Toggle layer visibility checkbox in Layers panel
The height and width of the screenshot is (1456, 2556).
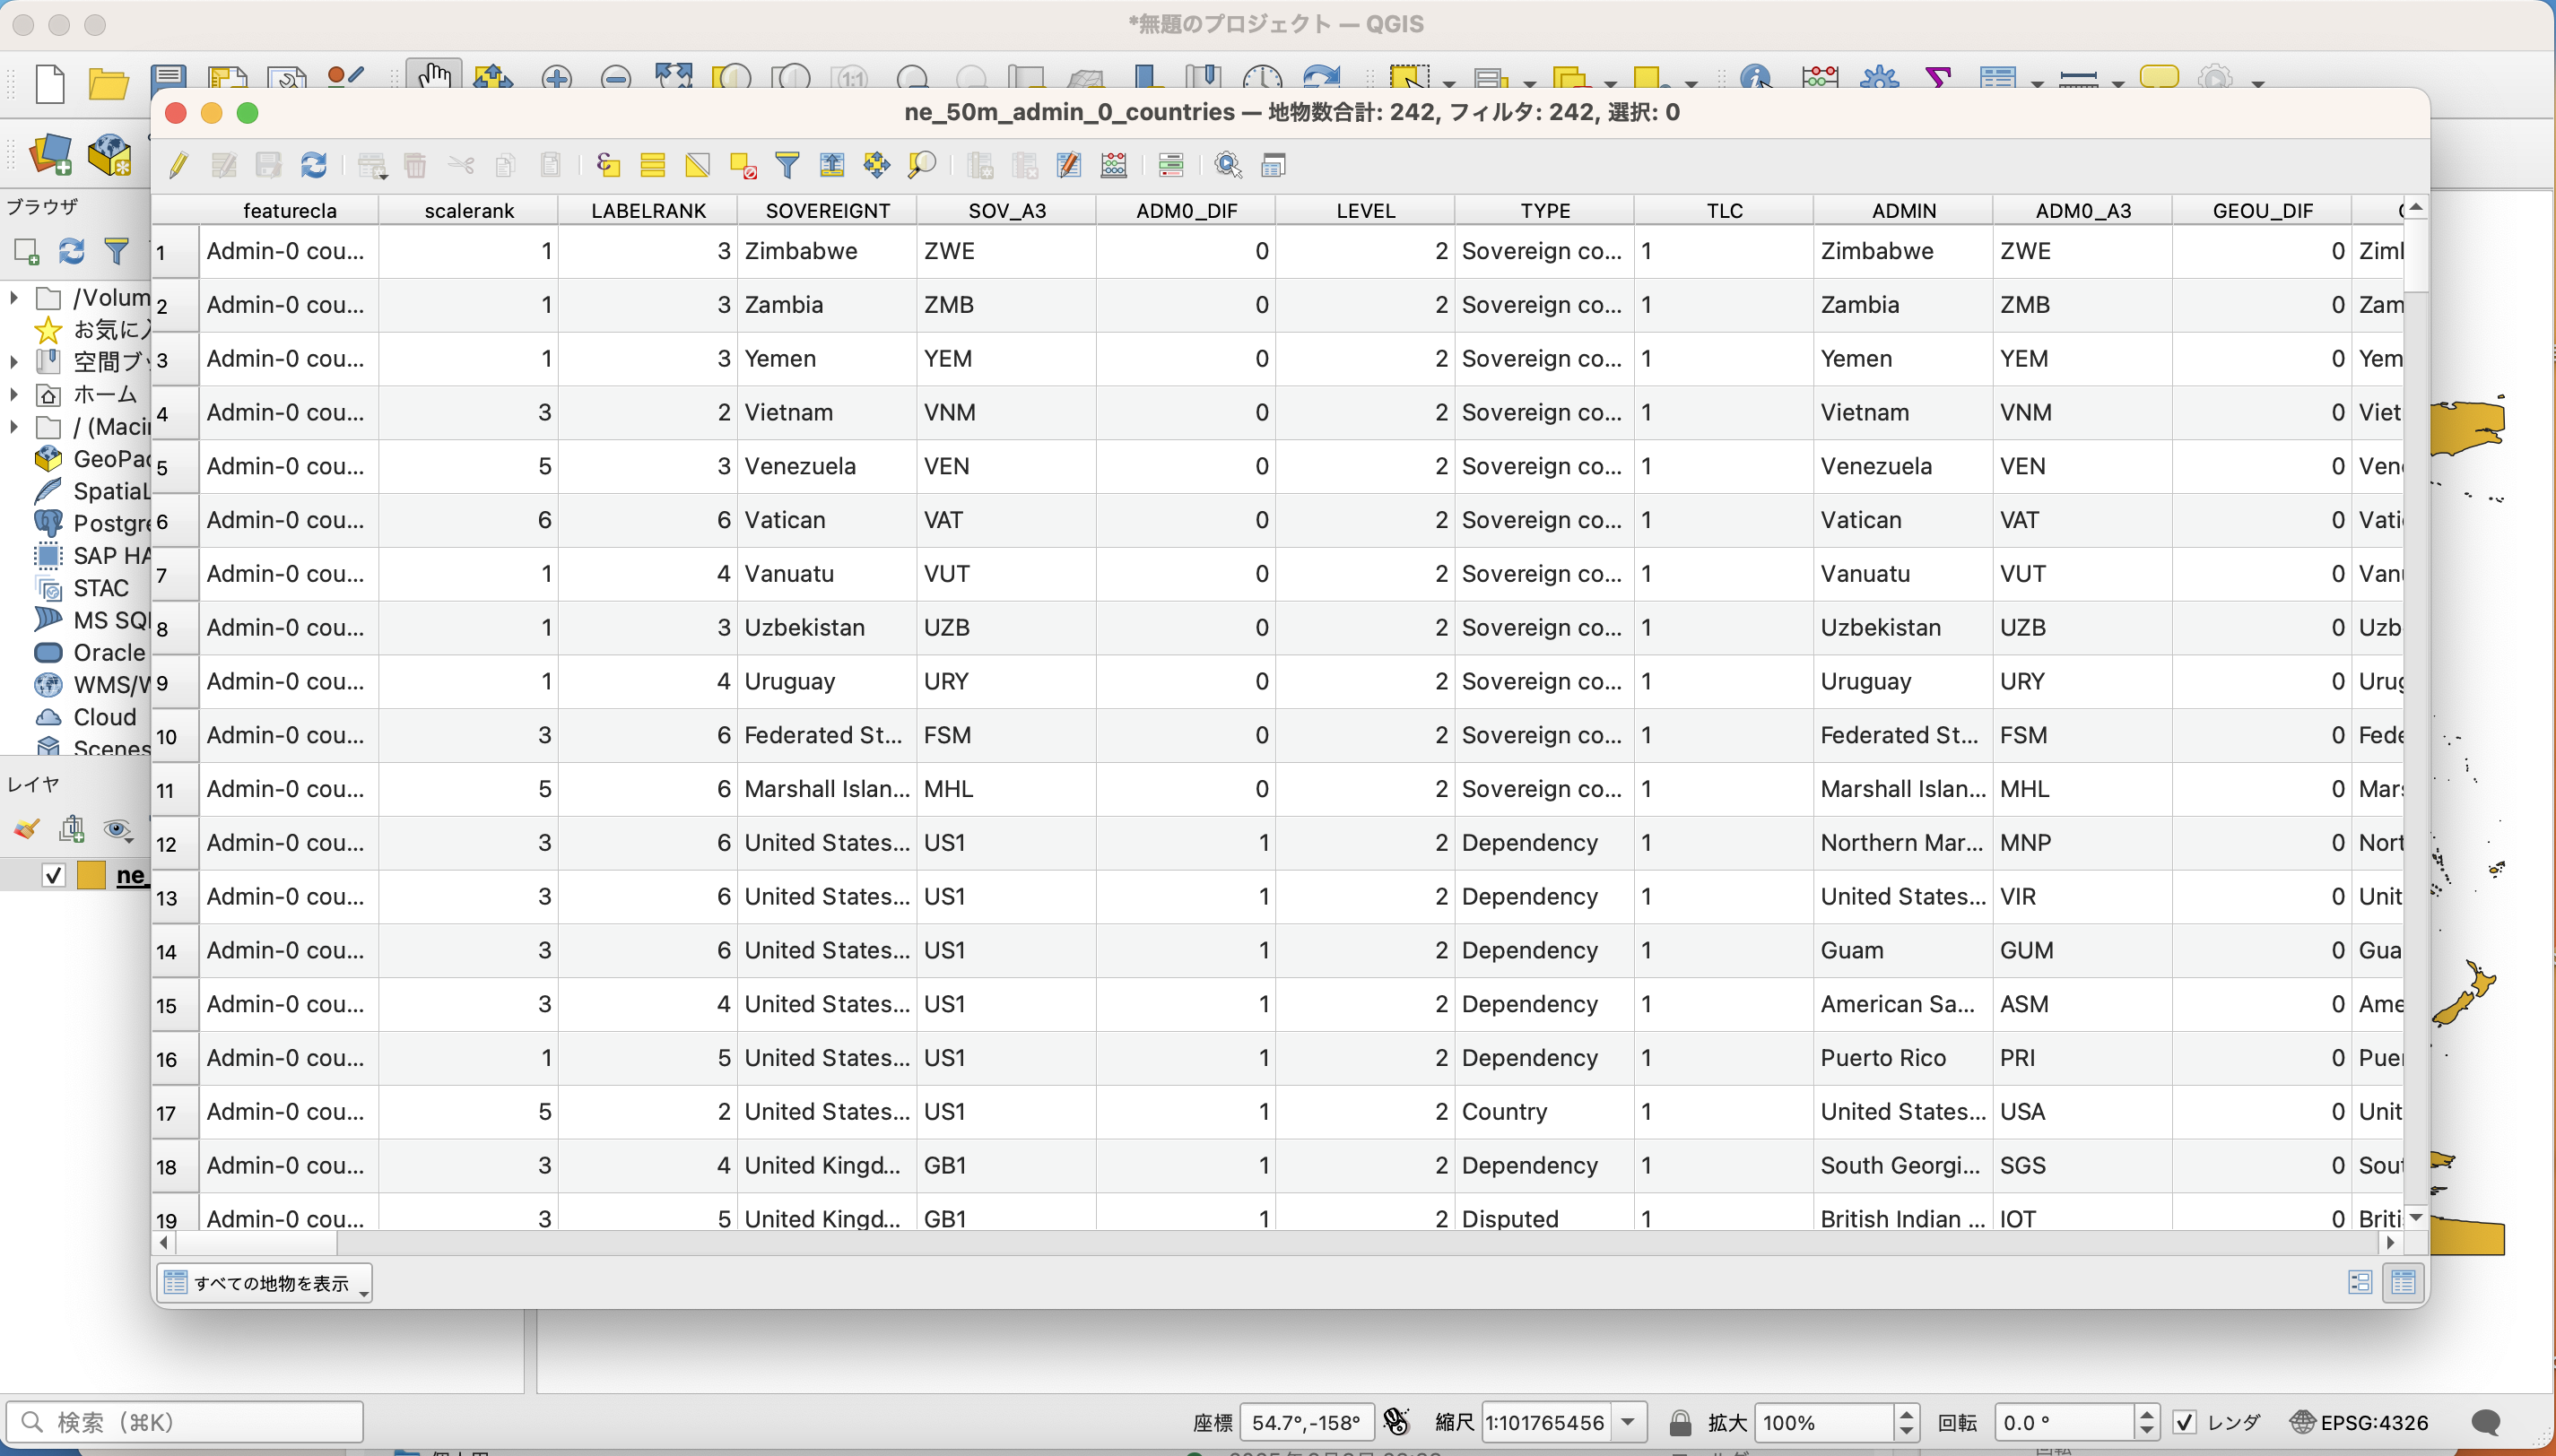(54, 875)
